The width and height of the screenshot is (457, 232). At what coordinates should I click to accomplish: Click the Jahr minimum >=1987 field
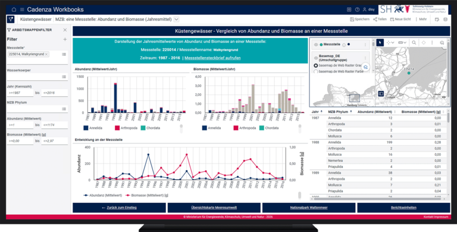pos(20,93)
